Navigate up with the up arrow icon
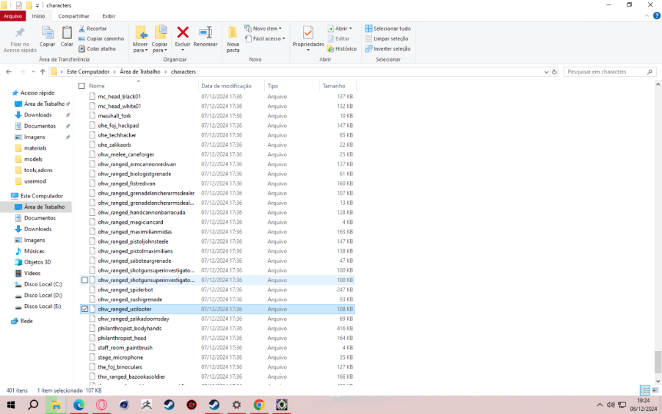This screenshot has height=414, width=662. tap(42, 72)
